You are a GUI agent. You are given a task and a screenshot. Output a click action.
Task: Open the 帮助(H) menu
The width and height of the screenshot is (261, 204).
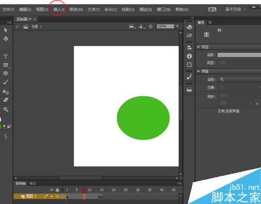(x=182, y=9)
